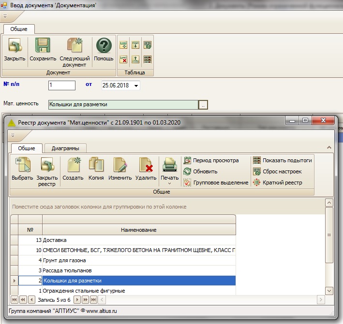Click the № п/п input field
This screenshot has height=324, width=343.
point(62,85)
